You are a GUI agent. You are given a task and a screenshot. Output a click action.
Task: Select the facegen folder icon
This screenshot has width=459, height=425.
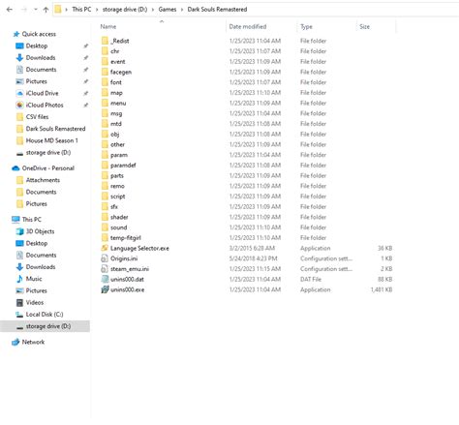pyautogui.click(x=105, y=72)
